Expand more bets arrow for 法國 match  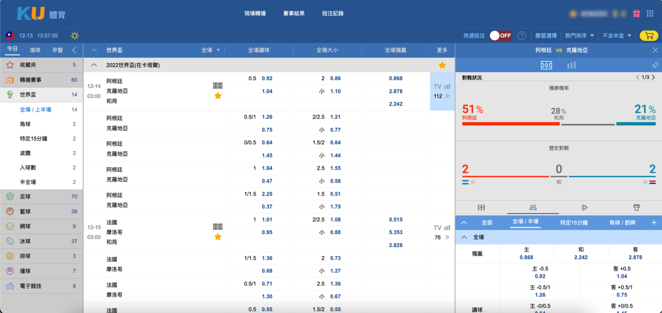coord(447,237)
